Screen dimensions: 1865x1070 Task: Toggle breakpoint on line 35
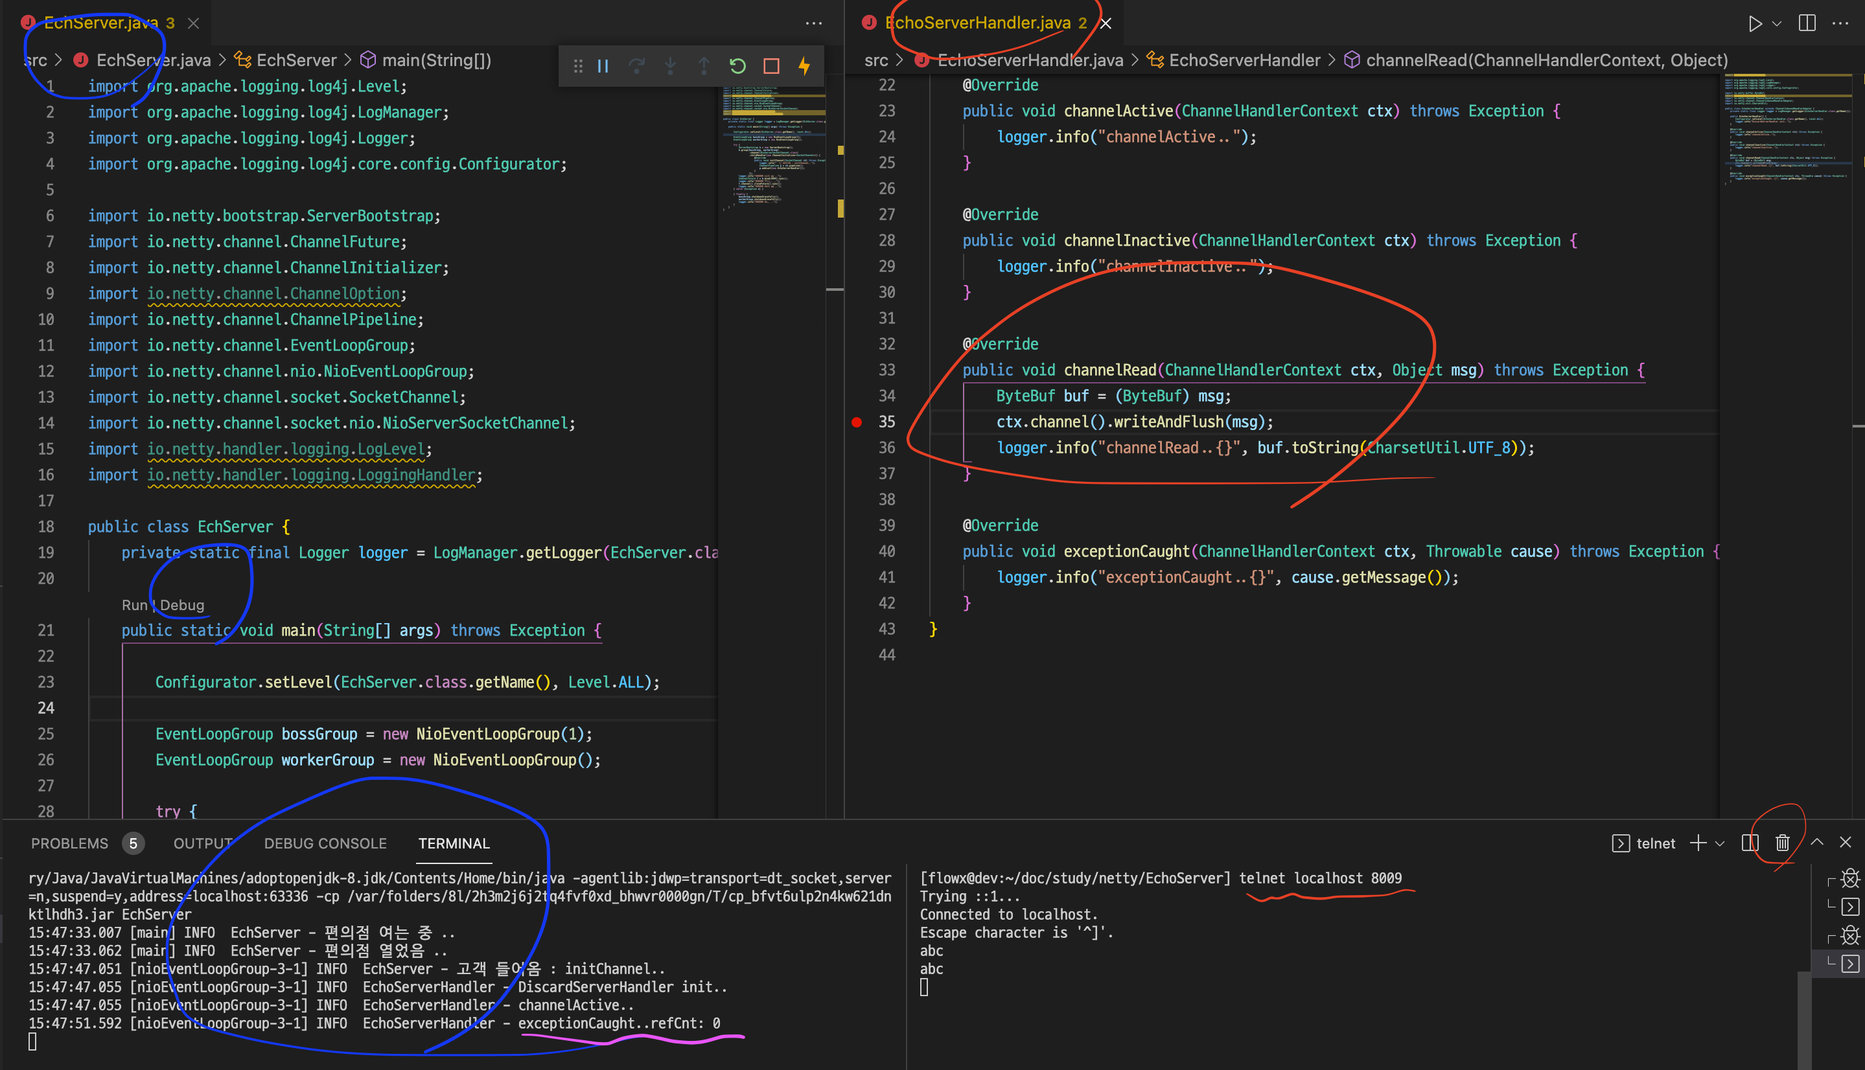coord(857,422)
